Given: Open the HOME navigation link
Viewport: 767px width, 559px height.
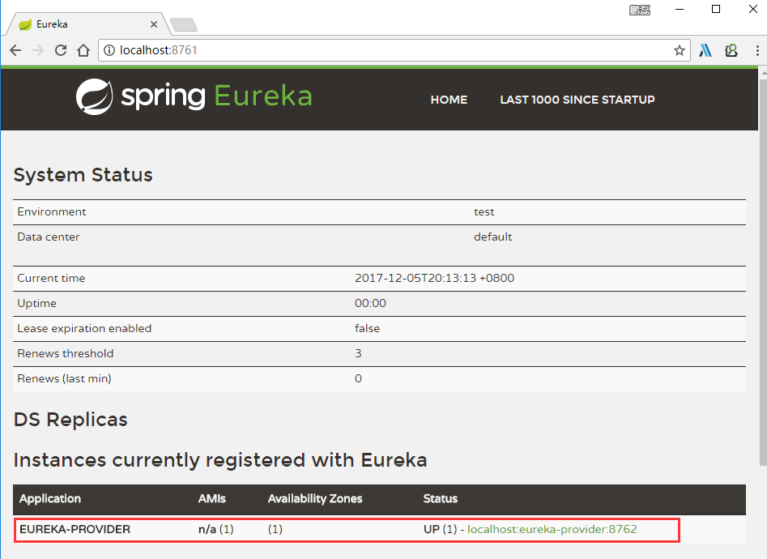Looking at the screenshot, I should tap(449, 100).
